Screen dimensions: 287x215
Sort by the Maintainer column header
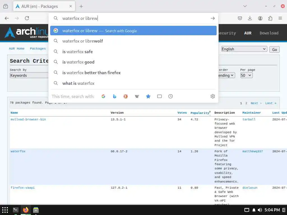(251, 113)
